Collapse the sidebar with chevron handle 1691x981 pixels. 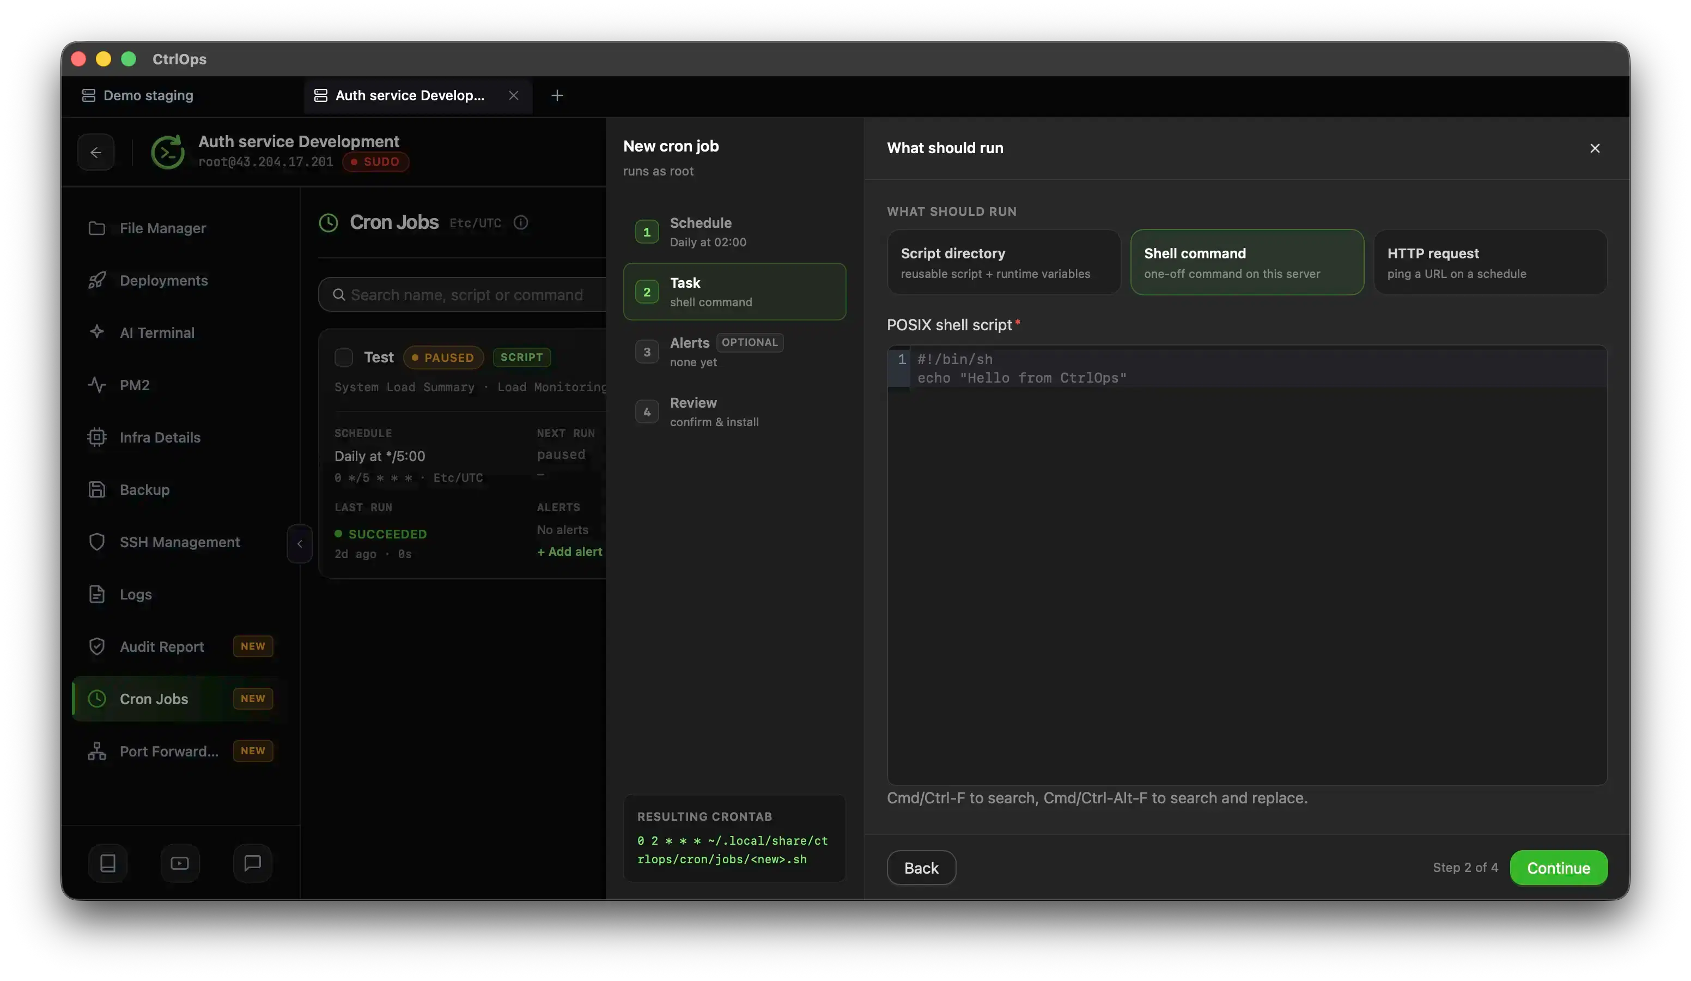pos(299,544)
